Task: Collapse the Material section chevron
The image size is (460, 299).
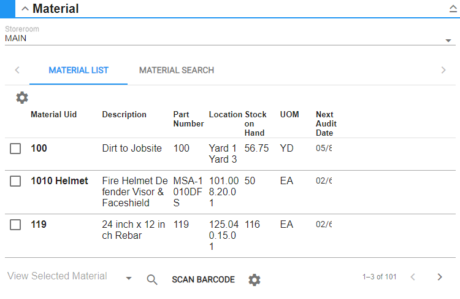Action: (x=25, y=9)
